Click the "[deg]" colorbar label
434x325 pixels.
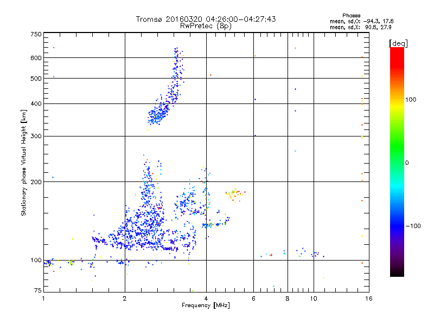[x=398, y=43]
